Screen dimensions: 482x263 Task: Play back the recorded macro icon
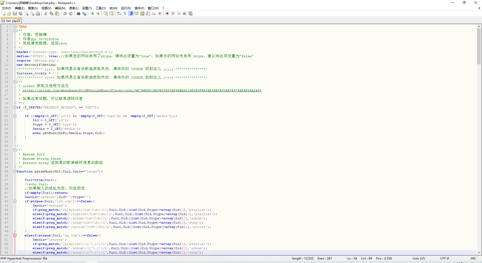(x=179, y=14)
